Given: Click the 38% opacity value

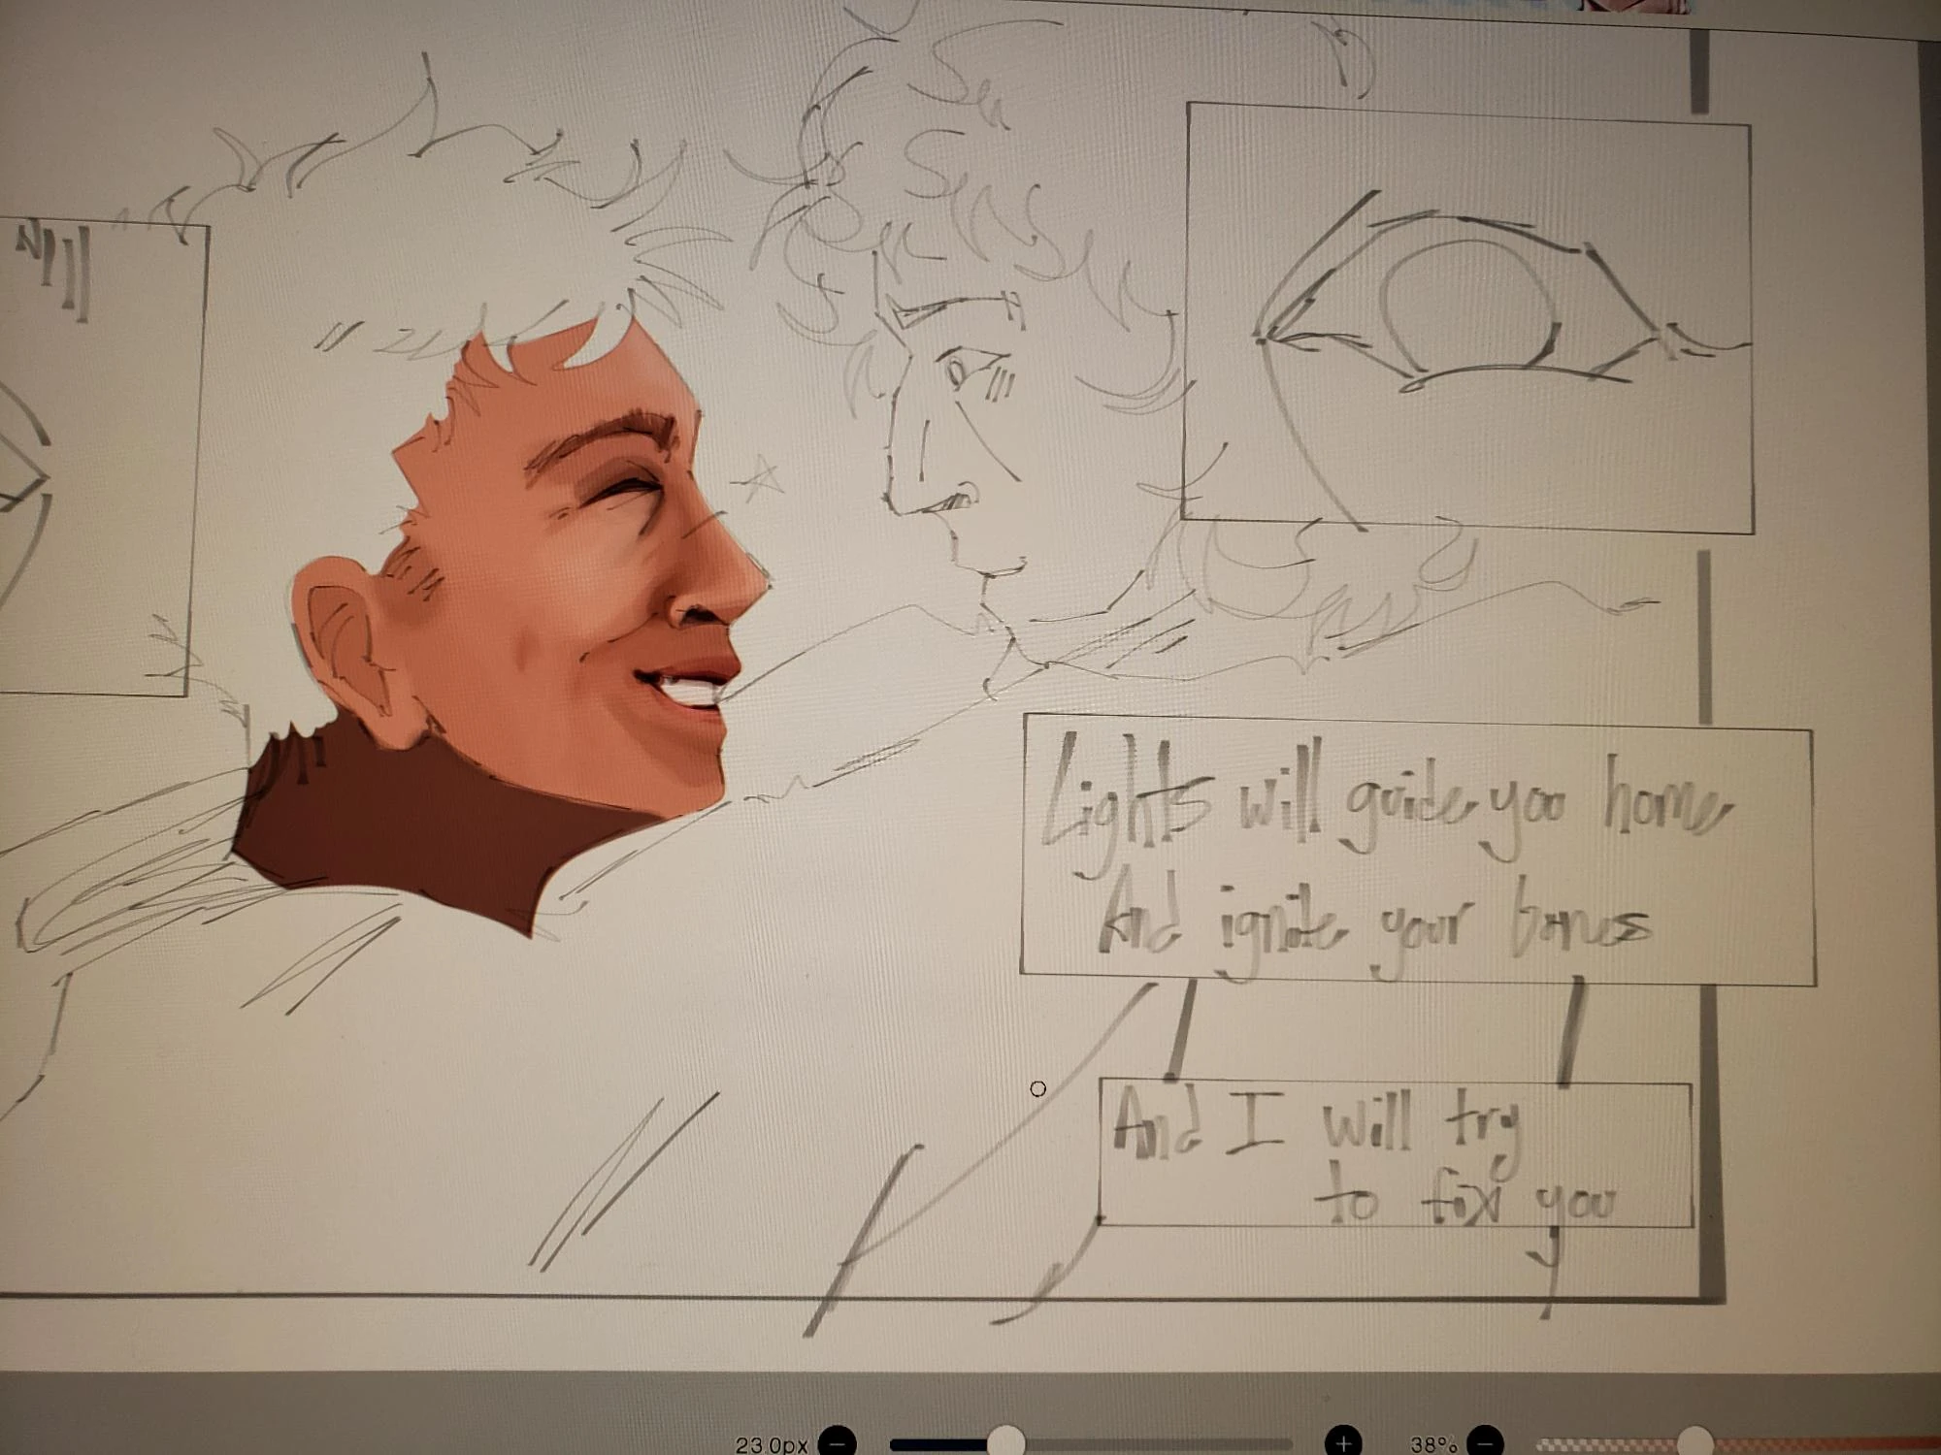Looking at the screenshot, I should point(1433,1444).
